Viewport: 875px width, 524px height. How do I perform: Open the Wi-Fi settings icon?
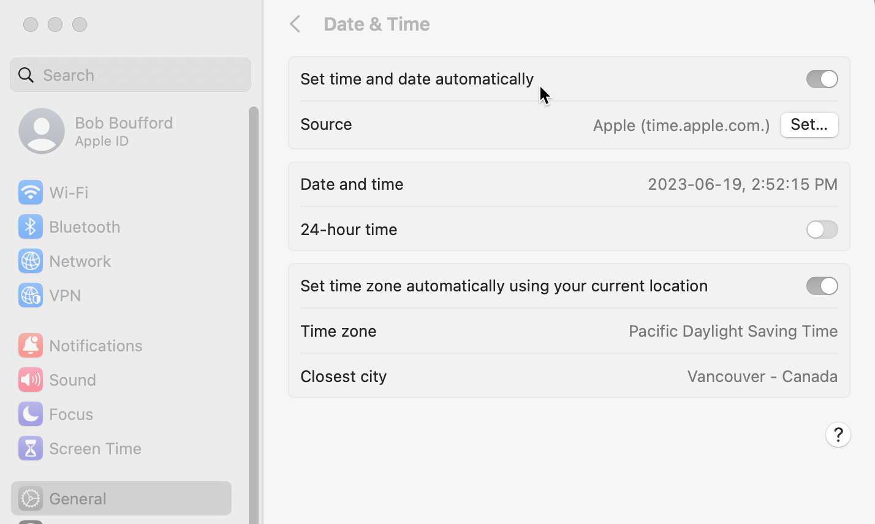(x=30, y=192)
